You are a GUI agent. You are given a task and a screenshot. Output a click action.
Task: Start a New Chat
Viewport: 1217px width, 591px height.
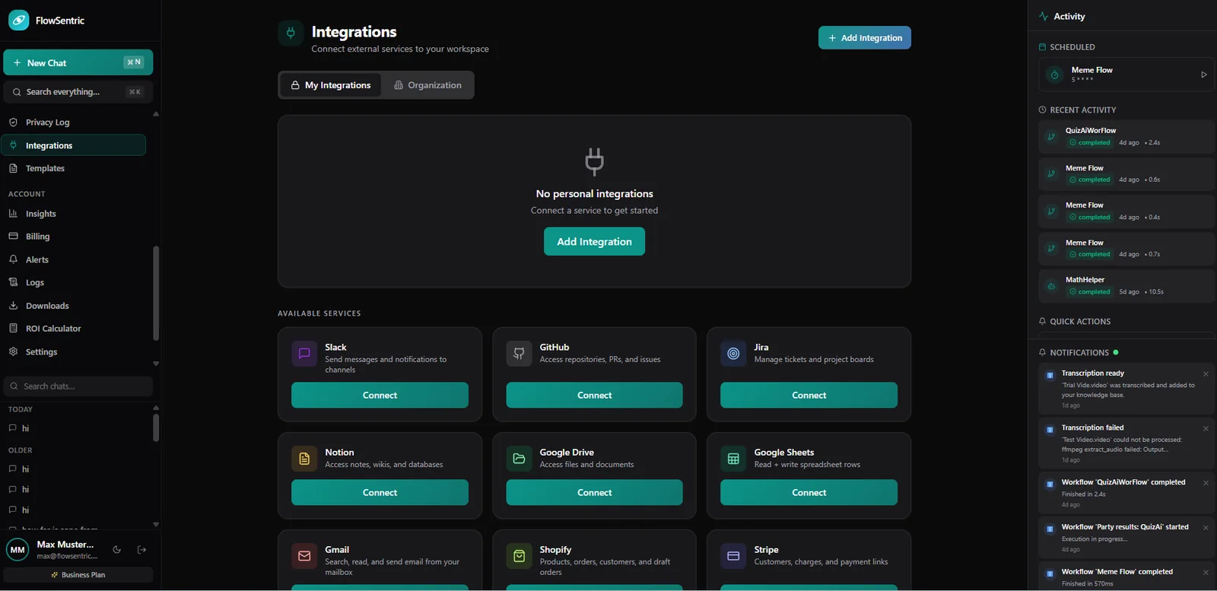tap(78, 62)
